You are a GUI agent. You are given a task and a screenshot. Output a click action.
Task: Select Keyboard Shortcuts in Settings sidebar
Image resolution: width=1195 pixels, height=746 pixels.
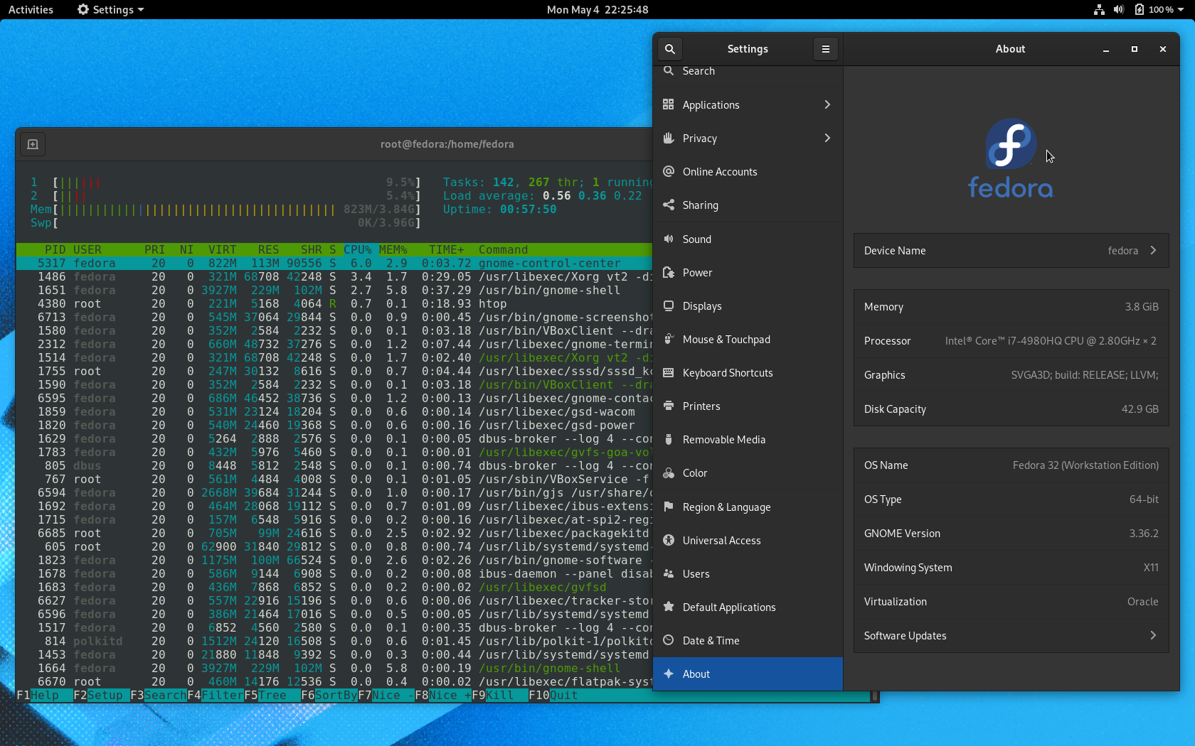(x=748, y=372)
